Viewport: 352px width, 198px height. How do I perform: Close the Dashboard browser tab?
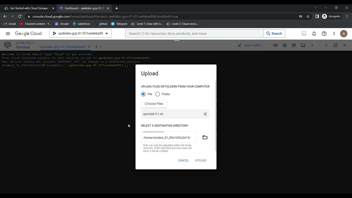point(108,8)
